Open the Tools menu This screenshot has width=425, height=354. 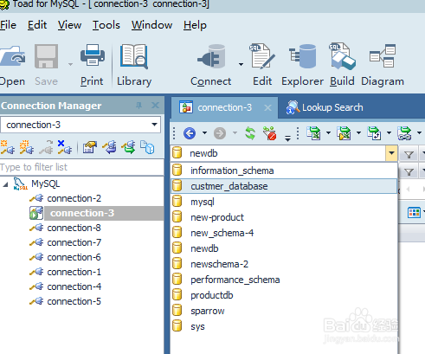[106, 25]
